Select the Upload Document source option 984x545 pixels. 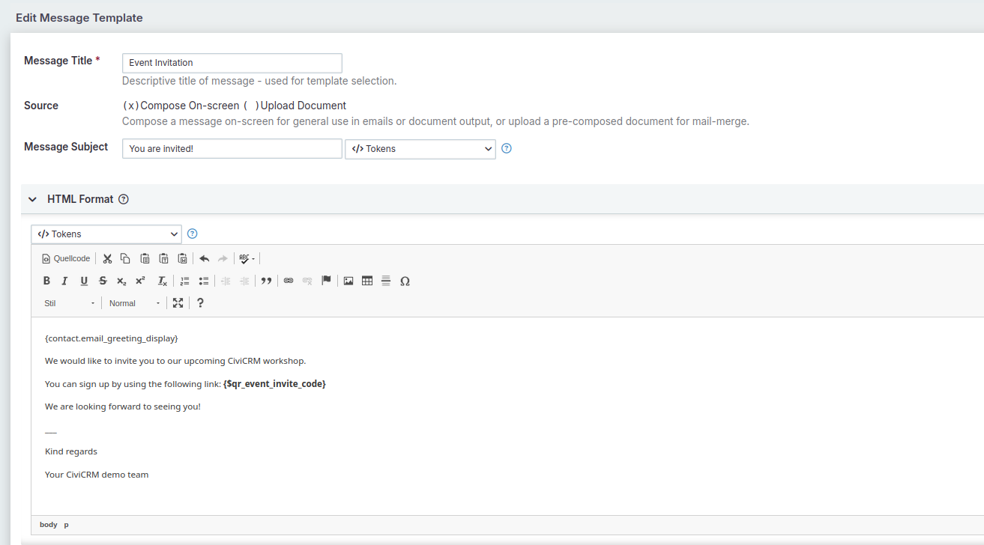(x=252, y=106)
